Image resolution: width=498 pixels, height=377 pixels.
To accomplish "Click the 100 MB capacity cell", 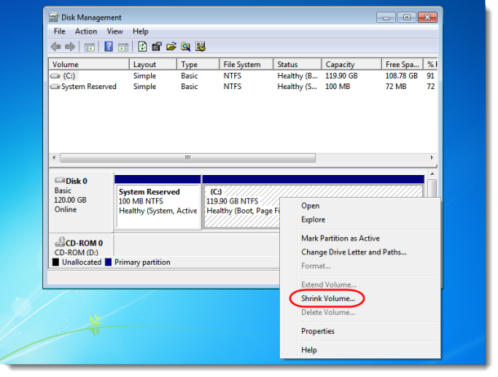I will pyautogui.click(x=337, y=87).
